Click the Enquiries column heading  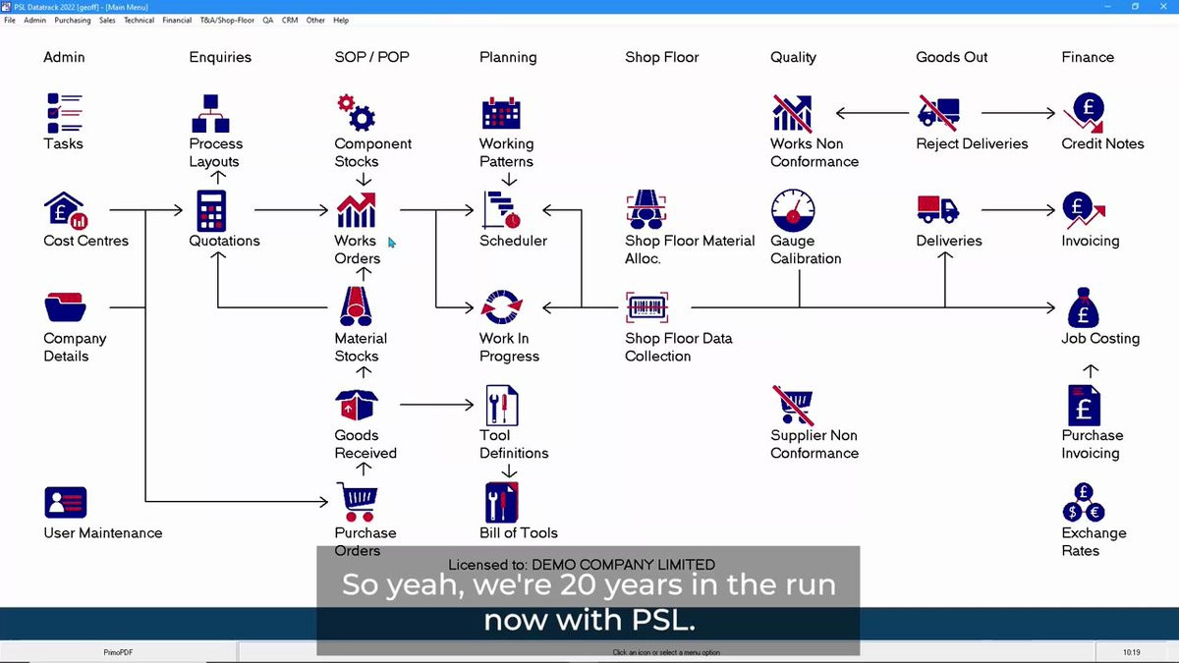[x=220, y=57]
